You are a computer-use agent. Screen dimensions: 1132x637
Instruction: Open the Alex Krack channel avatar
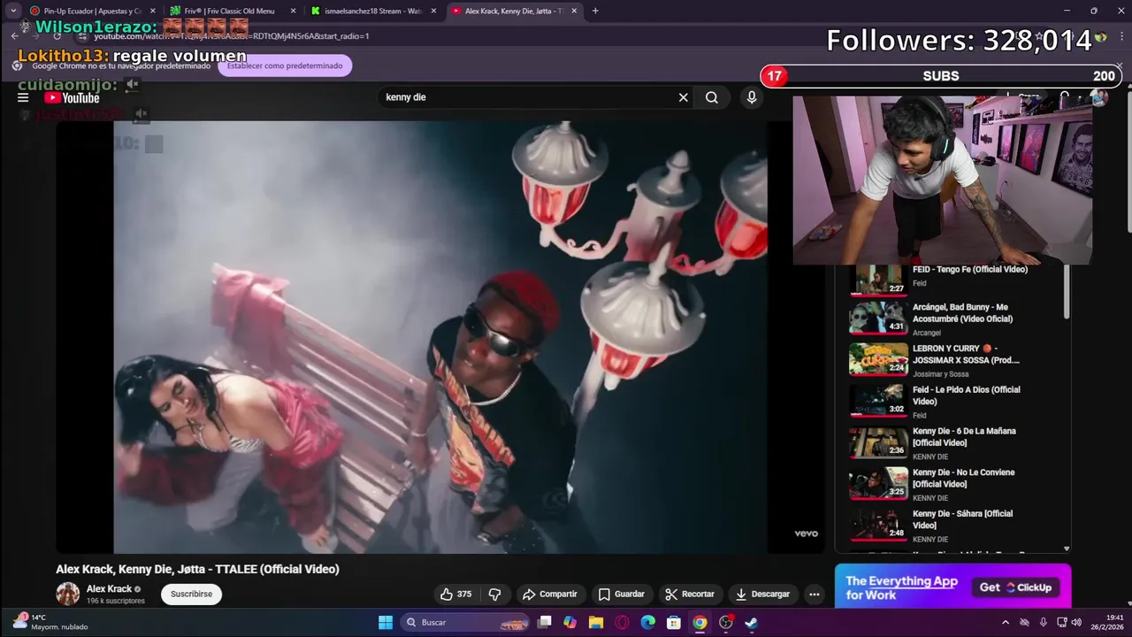click(67, 595)
